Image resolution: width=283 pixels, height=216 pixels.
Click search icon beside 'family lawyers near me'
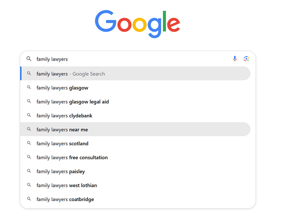[x=29, y=129]
